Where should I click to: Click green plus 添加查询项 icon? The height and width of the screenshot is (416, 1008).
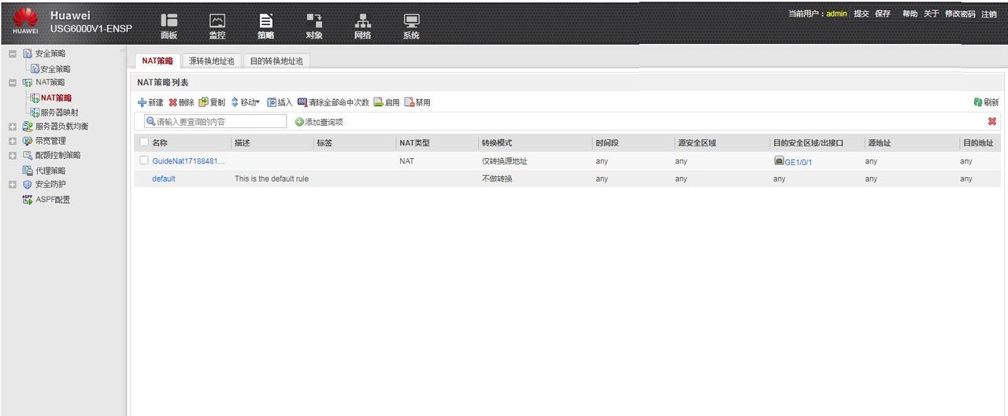[x=299, y=122]
